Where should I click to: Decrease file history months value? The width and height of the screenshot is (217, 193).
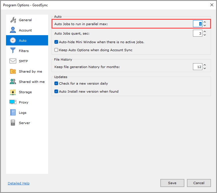(205, 68)
